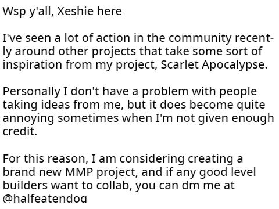Click the phrase 'For this reason'
The width and height of the screenshot is (279, 209).
point(44,159)
